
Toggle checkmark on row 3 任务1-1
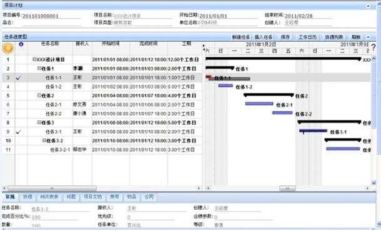19,78
